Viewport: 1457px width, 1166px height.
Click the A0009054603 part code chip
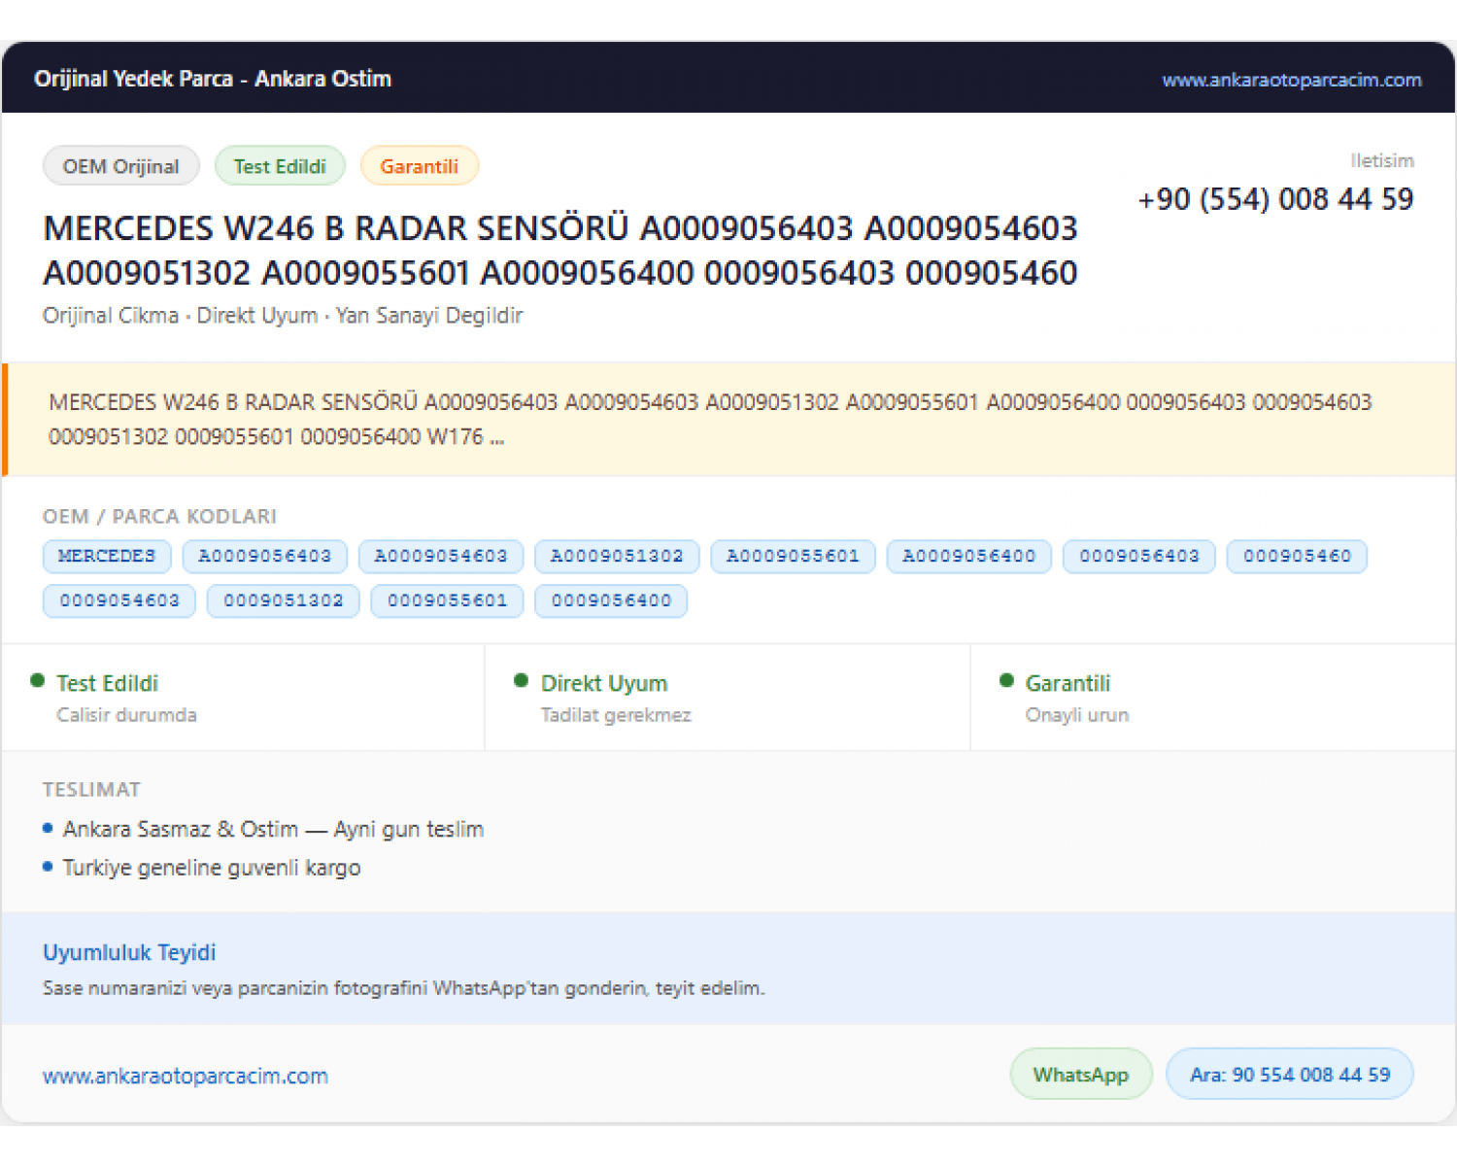point(441,556)
